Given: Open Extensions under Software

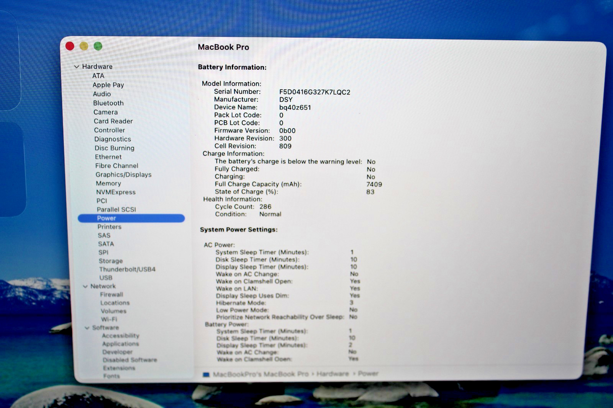Looking at the screenshot, I should 119,368.
